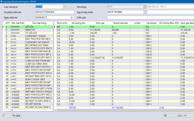The image size is (194, 121).
Task: Click the Số phiếu kiểm kê field
Action: click(x=54, y=12)
